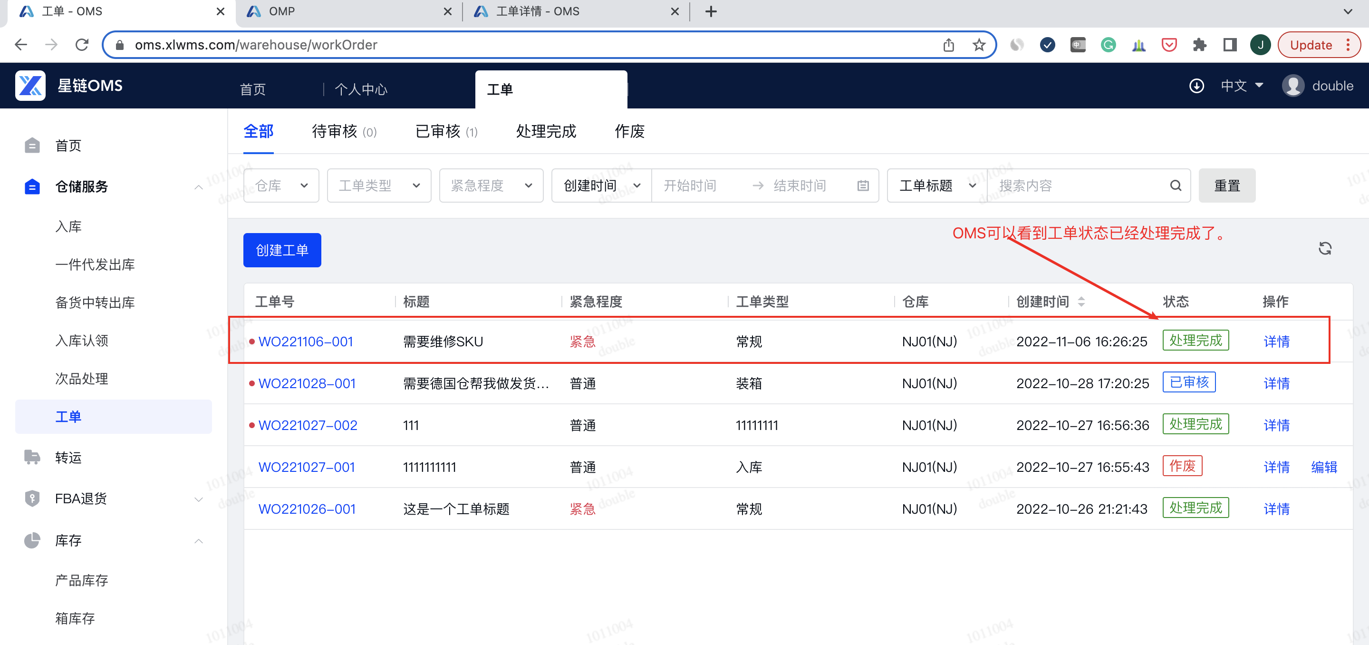The image size is (1369, 645).
Task: Click the Chrome profile J avatar
Action: point(1261,45)
